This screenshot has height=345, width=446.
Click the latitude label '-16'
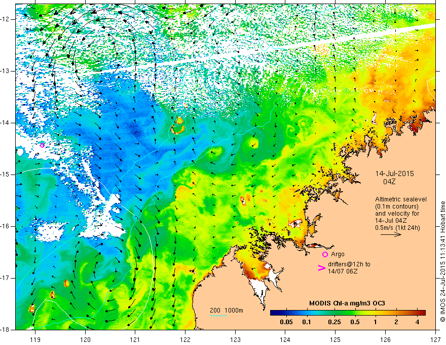click(x=5, y=226)
